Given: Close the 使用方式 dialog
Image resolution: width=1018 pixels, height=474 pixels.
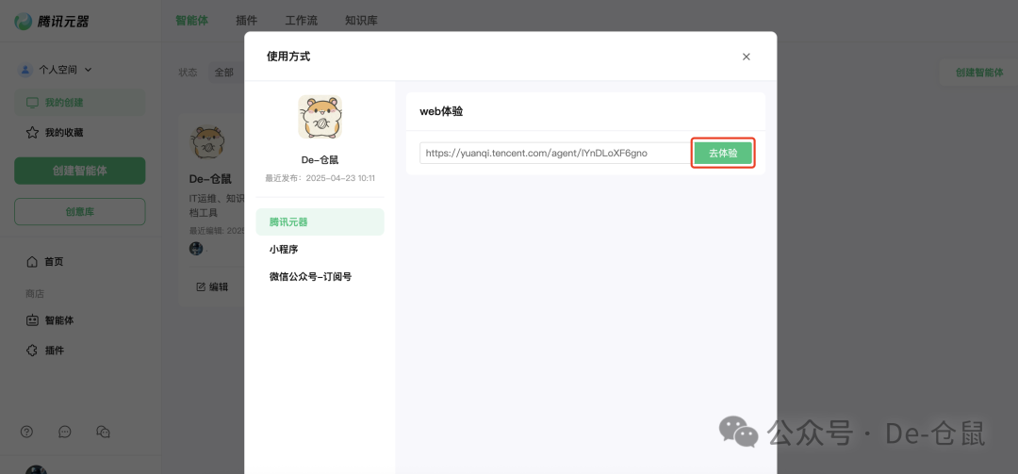Looking at the screenshot, I should pyautogui.click(x=746, y=57).
